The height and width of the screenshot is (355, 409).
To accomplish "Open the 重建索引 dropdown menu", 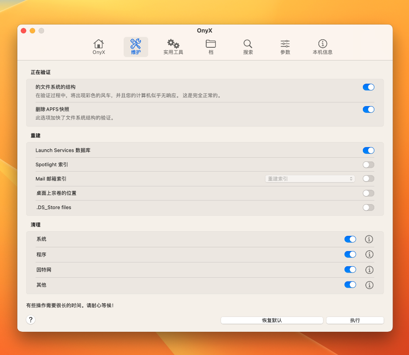I will (x=310, y=179).
